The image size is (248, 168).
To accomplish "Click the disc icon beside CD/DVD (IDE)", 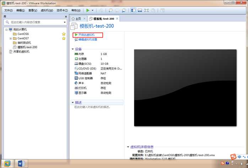I will [76, 69].
